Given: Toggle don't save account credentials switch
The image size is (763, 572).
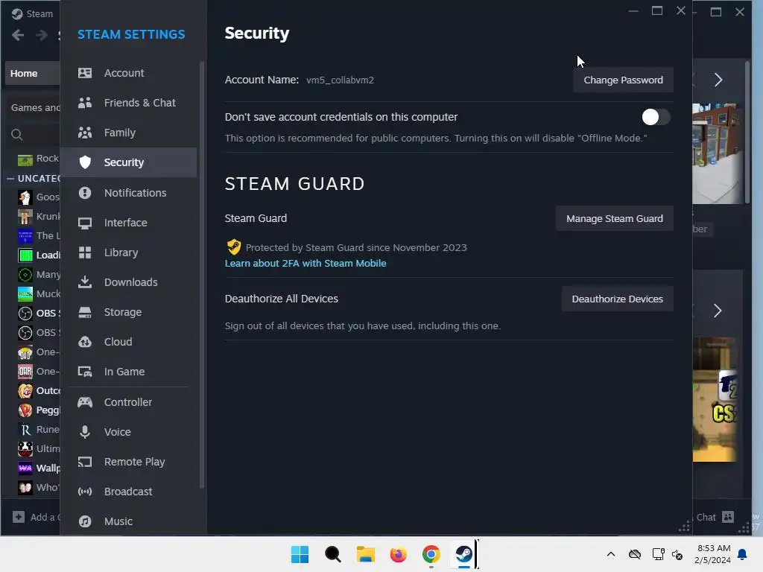Looking at the screenshot, I should 656,117.
